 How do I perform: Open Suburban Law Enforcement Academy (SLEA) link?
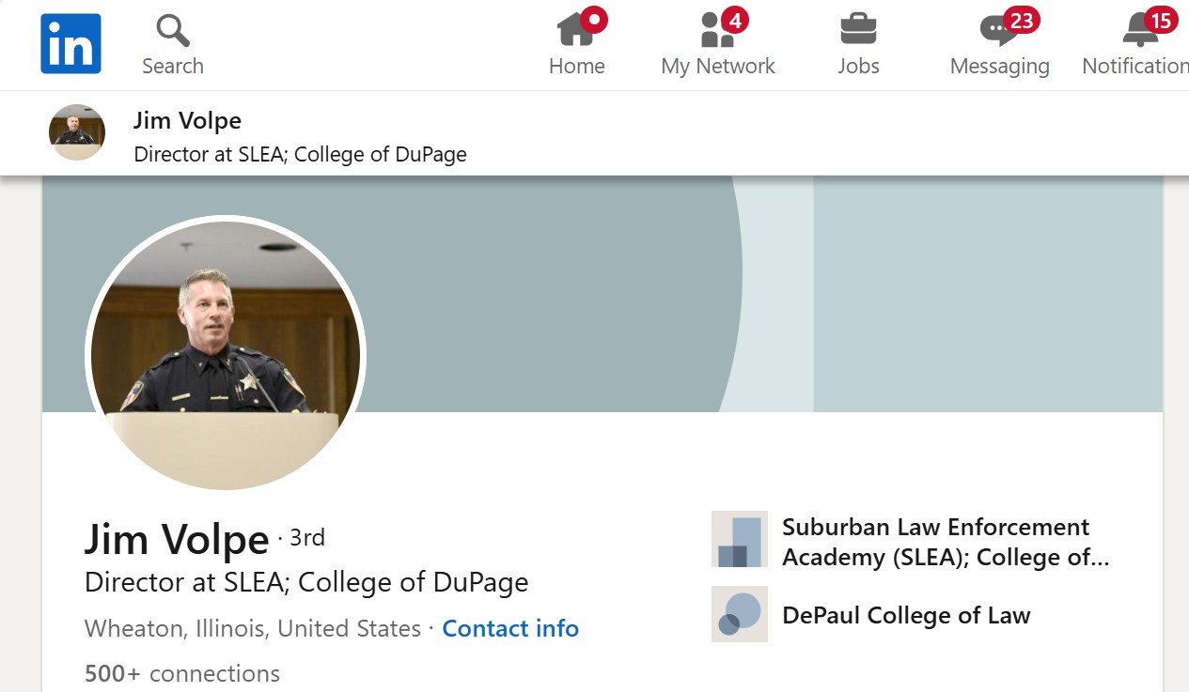(x=946, y=542)
